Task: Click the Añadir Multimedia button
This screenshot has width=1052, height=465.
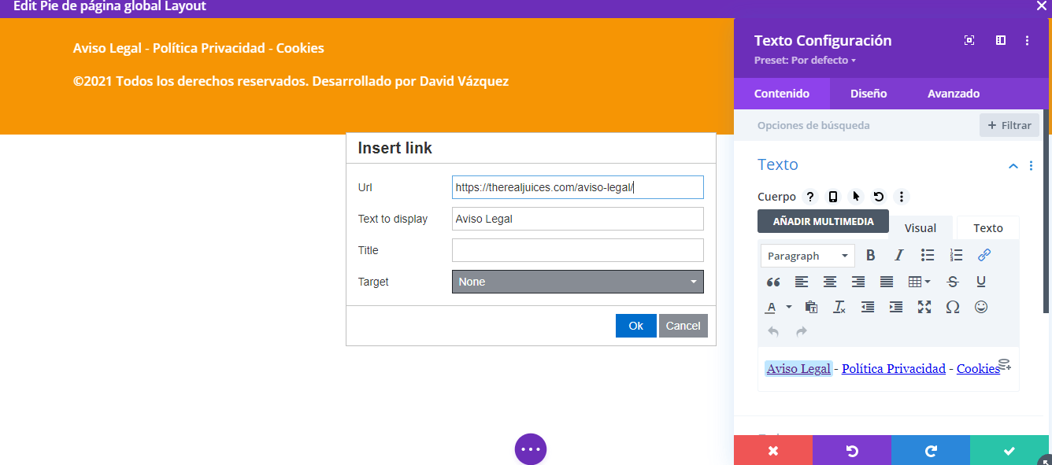Action: click(823, 221)
